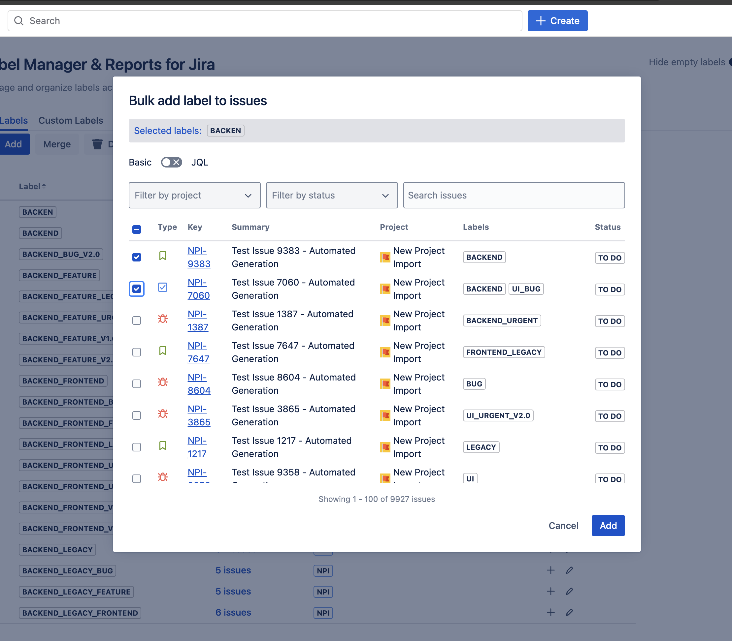Click the Search issues input field
This screenshot has width=732, height=641.
513,195
